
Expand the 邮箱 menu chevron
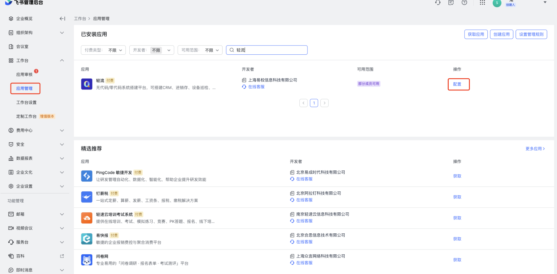[62, 214]
